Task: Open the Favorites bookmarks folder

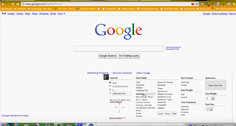Action: [20, 9]
